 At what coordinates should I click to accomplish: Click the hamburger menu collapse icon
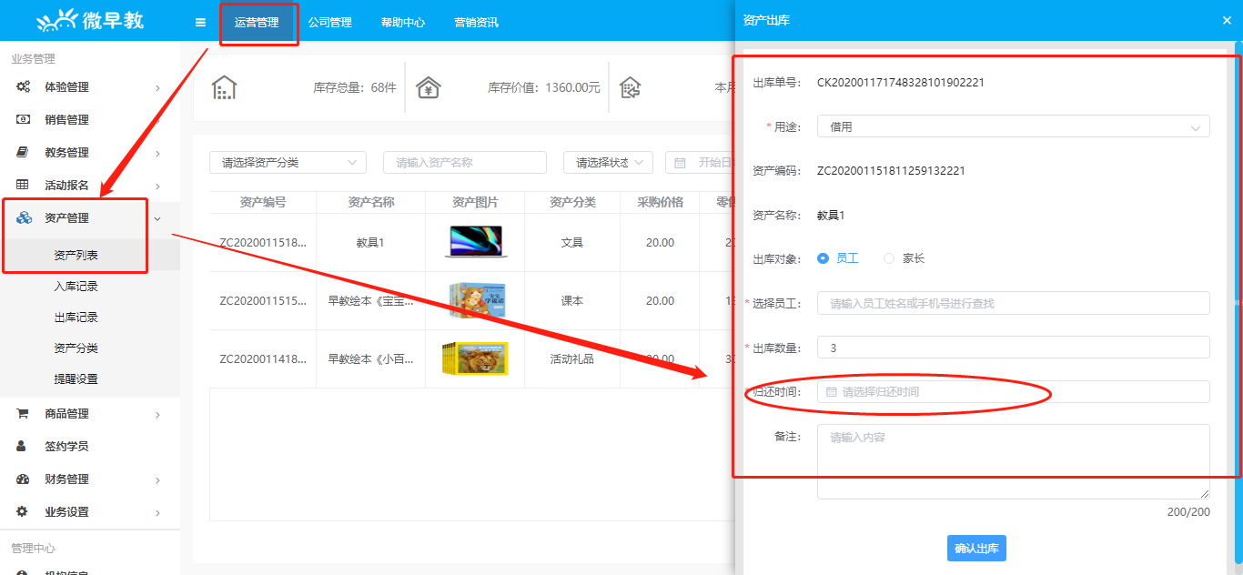[x=200, y=23]
